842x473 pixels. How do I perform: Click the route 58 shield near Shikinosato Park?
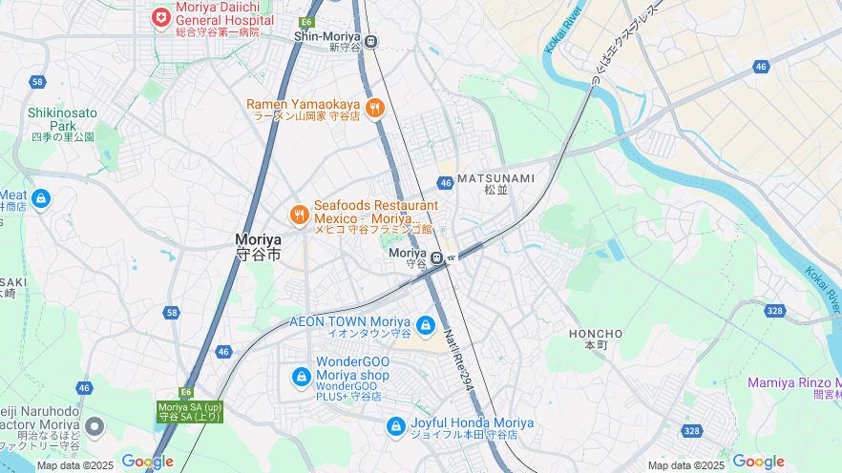37,82
